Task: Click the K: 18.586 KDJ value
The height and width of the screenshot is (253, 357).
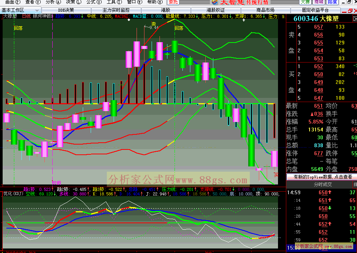Action: coord(104,194)
